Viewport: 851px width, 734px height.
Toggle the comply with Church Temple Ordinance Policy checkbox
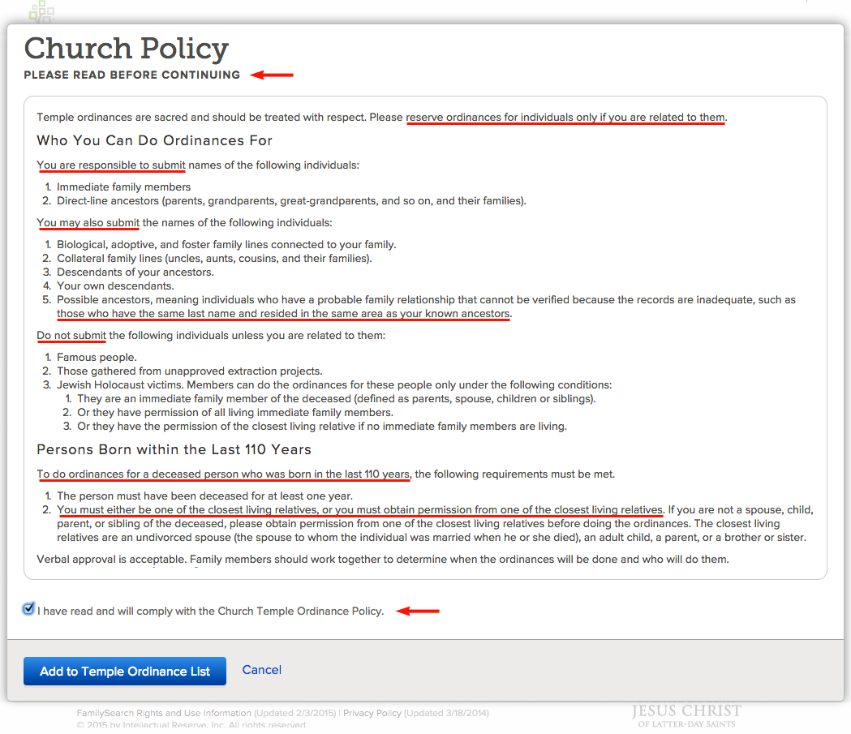[28, 609]
